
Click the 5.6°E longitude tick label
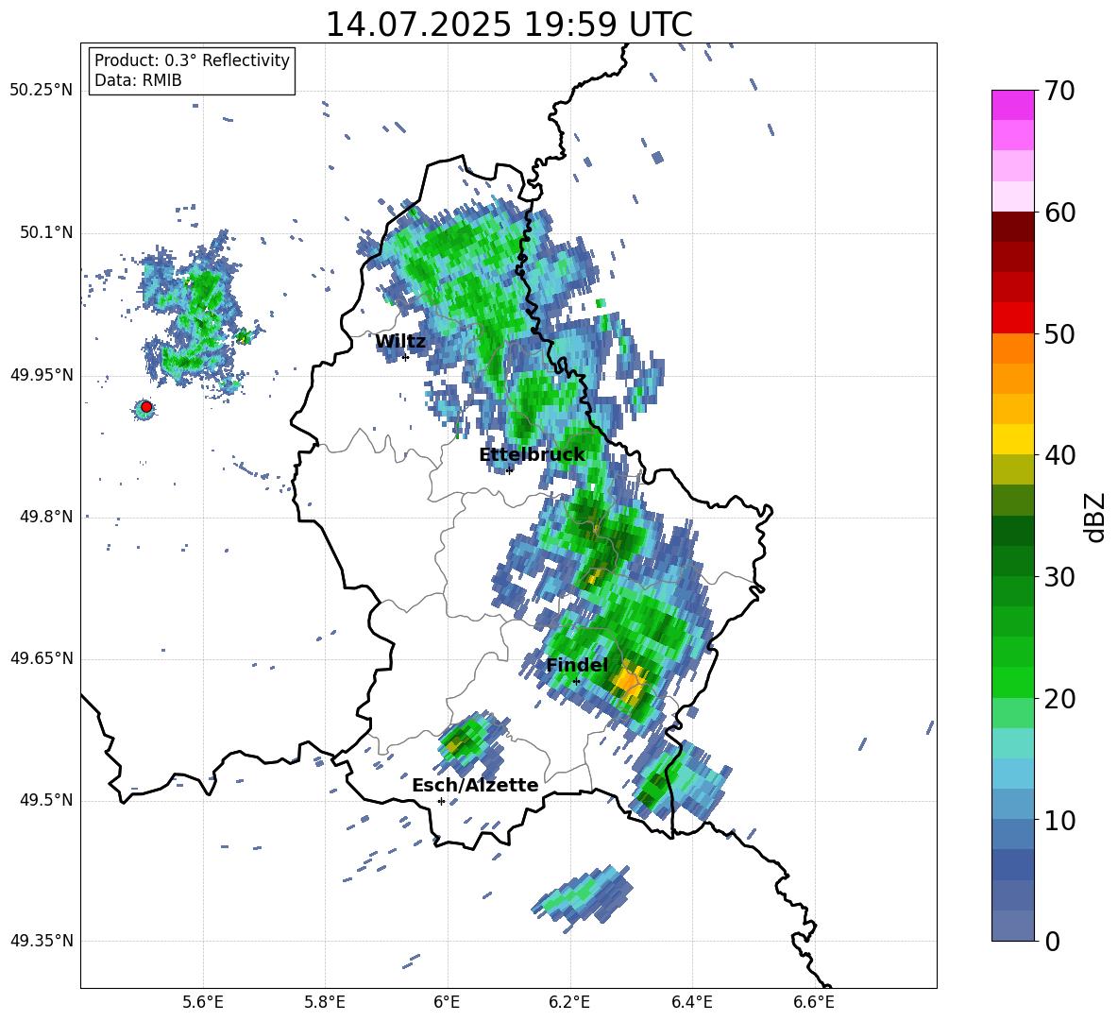click(203, 1002)
